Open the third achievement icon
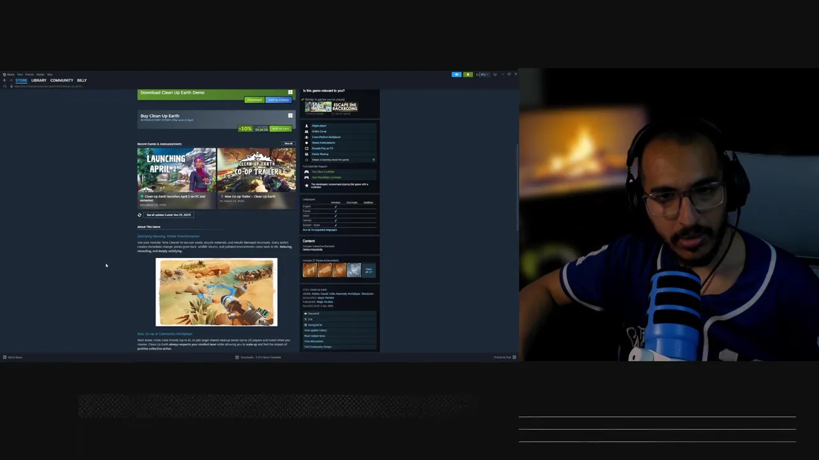Image resolution: width=819 pixels, height=460 pixels. tap(339, 270)
